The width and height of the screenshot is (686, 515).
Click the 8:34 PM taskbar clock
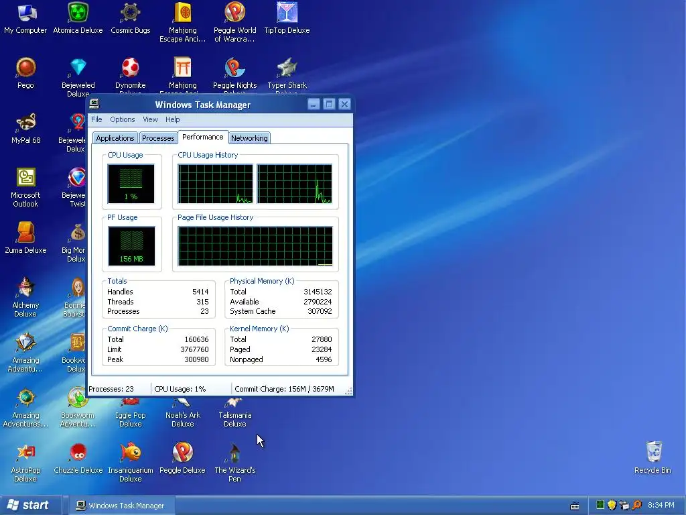[x=661, y=505]
